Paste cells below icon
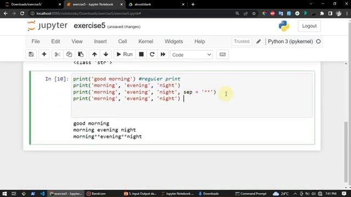 [81, 55]
